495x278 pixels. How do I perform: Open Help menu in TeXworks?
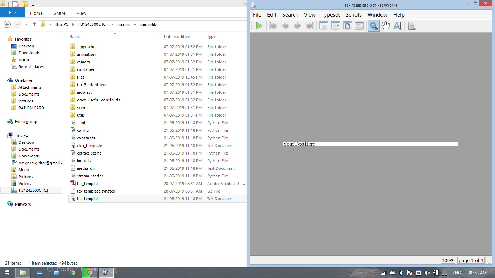[399, 15]
